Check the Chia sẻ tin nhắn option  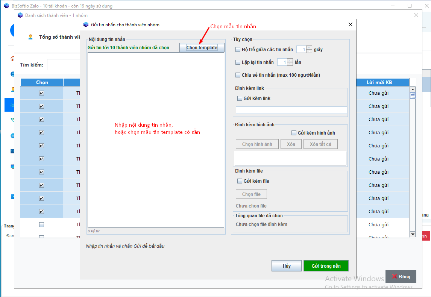pos(238,75)
